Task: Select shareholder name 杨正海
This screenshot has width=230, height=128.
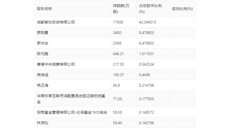Action: click(x=42, y=85)
